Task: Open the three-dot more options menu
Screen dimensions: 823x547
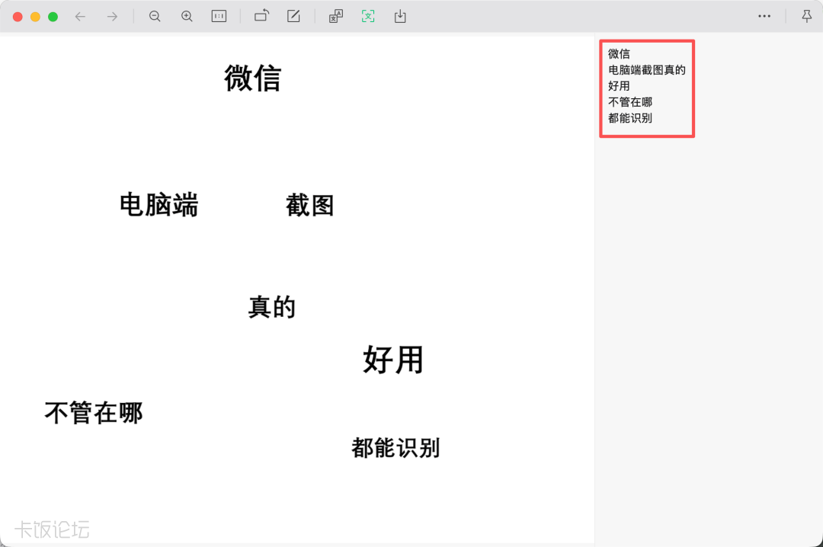Action: click(x=764, y=16)
